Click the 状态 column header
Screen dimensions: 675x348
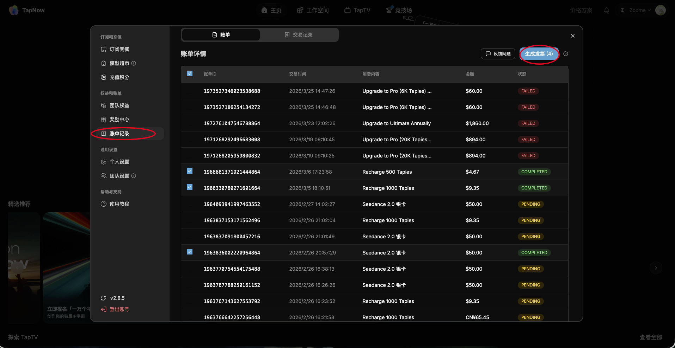click(522, 74)
